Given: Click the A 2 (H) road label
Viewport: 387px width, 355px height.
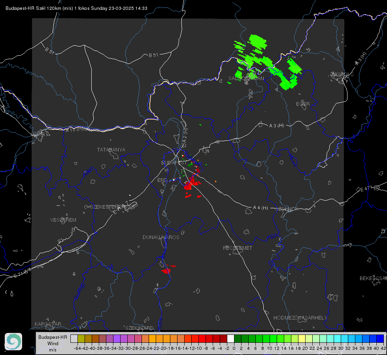Looking at the screenshot, I should [x=185, y=135].
